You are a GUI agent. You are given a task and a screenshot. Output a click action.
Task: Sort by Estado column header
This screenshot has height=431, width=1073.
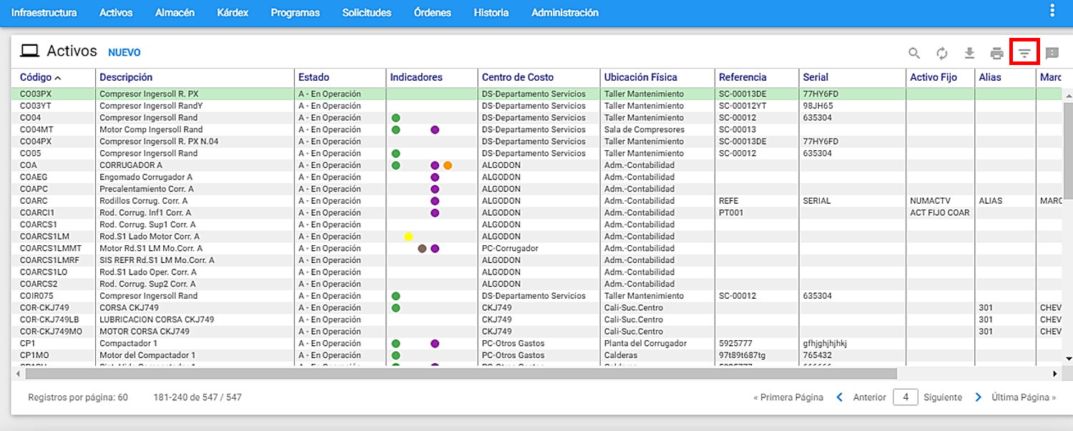[313, 77]
